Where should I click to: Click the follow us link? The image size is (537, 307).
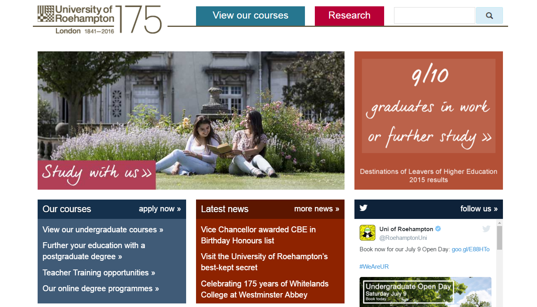479,209
